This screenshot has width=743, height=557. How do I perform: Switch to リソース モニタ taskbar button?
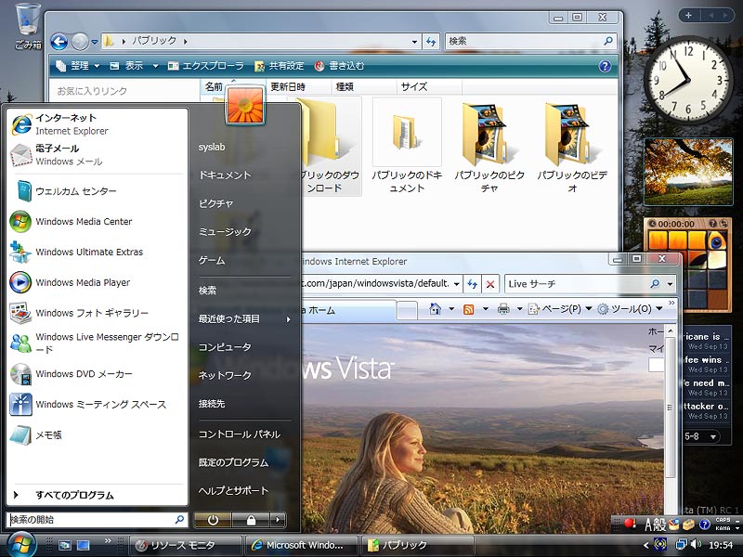pos(185,545)
